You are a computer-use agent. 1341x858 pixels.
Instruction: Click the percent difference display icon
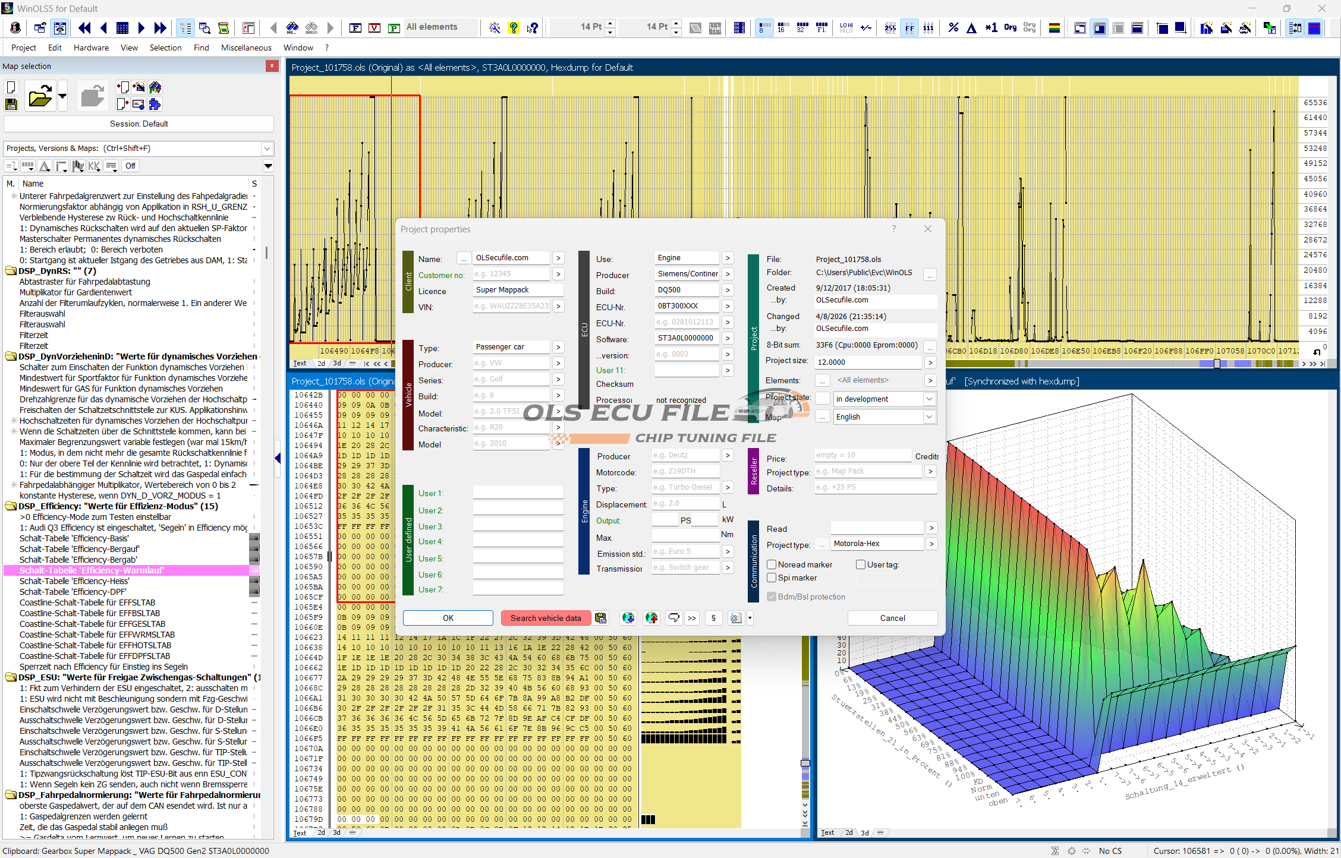pyautogui.click(x=953, y=28)
